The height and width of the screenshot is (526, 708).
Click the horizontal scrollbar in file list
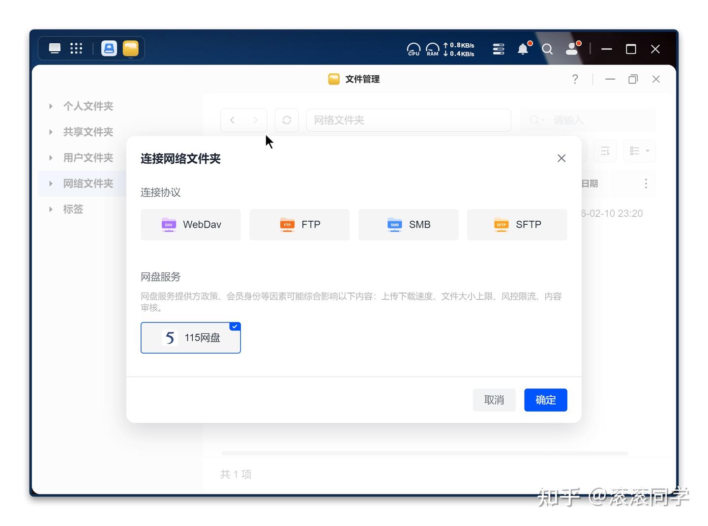click(x=425, y=453)
